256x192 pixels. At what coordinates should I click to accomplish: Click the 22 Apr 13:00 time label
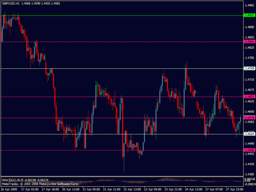click(132, 190)
